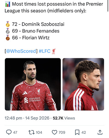Image resolution: width=109 pixels, height=138 pixels.
Task: Share the tweet via the upload icon
Action: 100,132
